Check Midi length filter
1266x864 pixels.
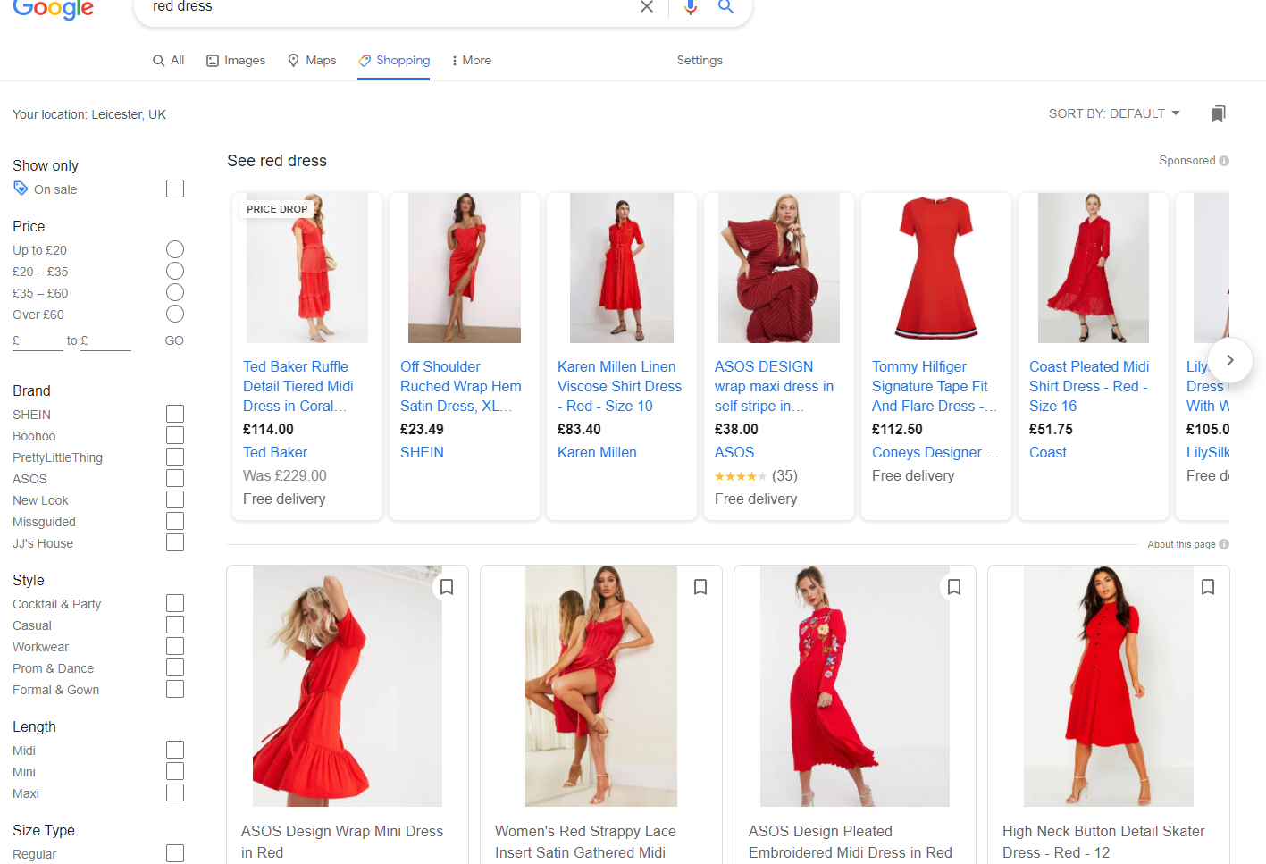point(175,750)
